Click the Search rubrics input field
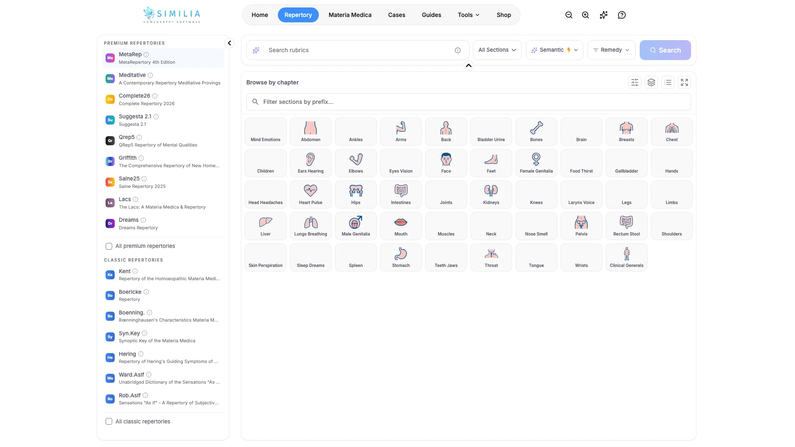 358,50
